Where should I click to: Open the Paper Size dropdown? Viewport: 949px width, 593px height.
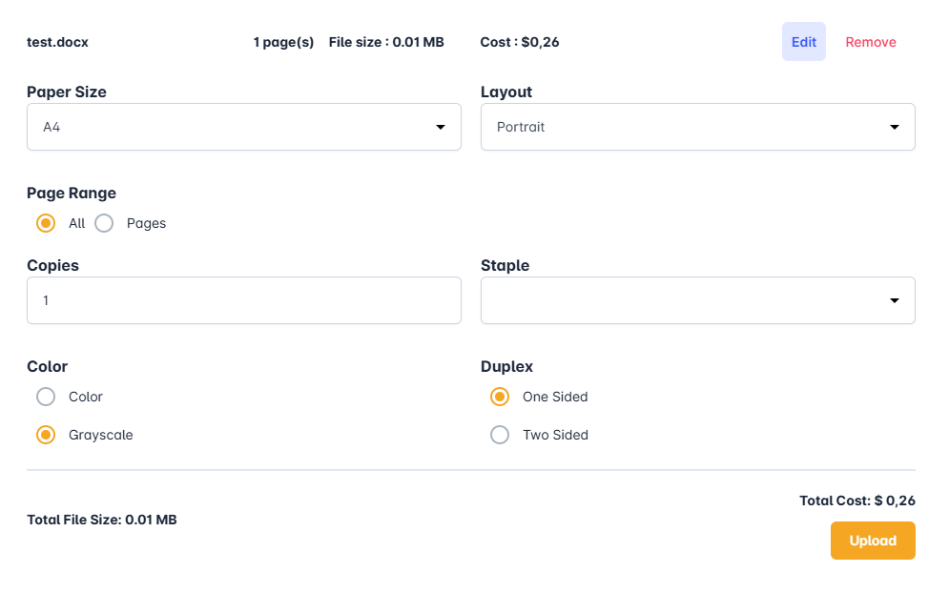(243, 127)
